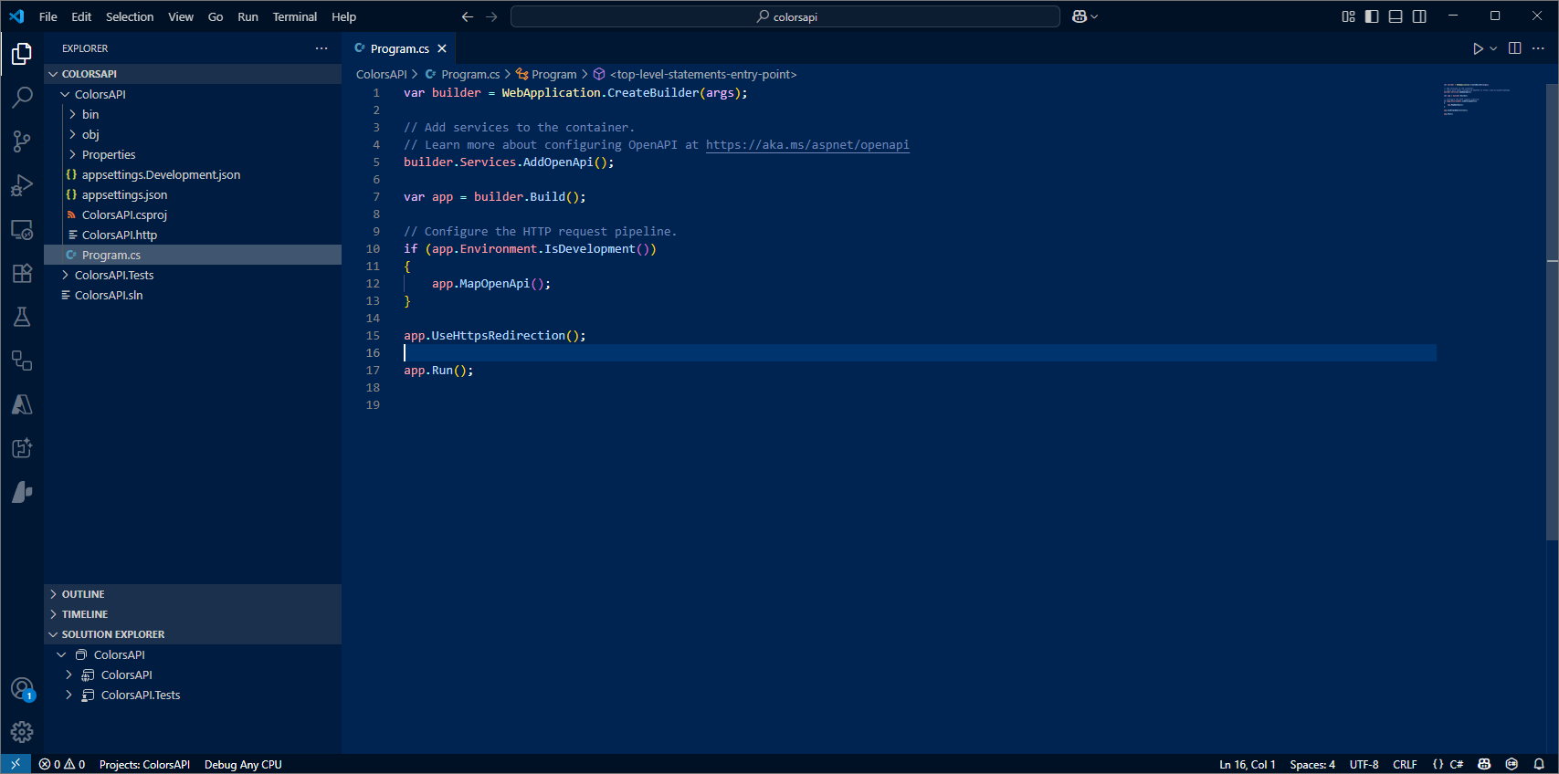Image resolution: width=1559 pixels, height=774 pixels.
Task: Toggle Primary Side Bar visibility
Action: (x=1372, y=16)
